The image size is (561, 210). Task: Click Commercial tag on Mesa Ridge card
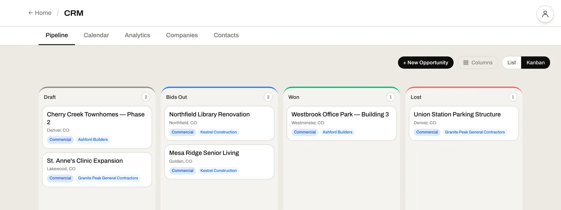coord(183,171)
